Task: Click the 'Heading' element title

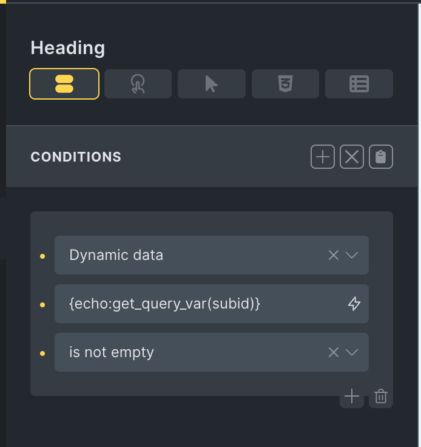Action: (68, 48)
